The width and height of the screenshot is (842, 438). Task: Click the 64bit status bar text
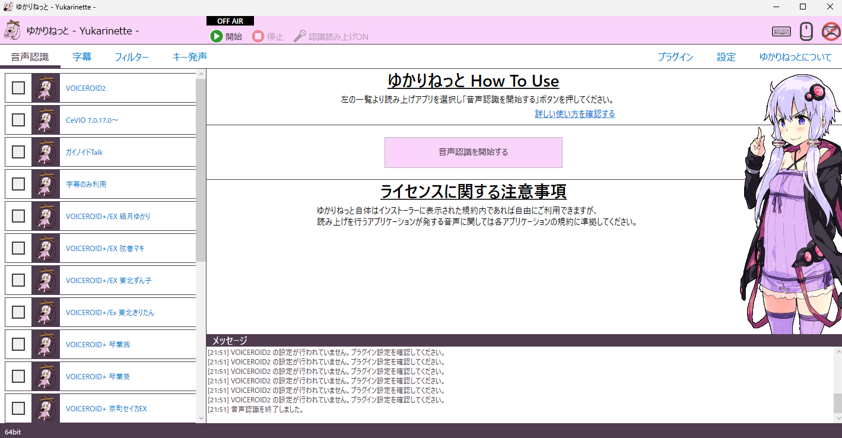coord(12,432)
